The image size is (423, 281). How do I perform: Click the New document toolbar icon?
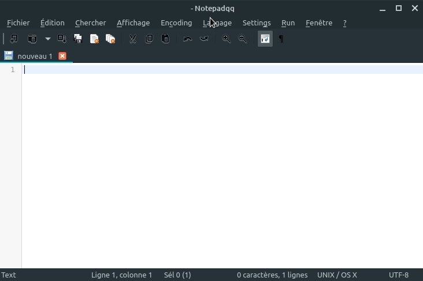(x=14, y=39)
